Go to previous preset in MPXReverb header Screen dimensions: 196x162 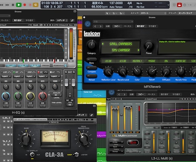click(x=95, y=26)
